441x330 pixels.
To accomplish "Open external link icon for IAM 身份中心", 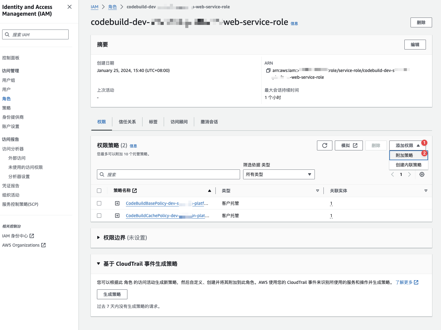I will click(x=32, y=236).
